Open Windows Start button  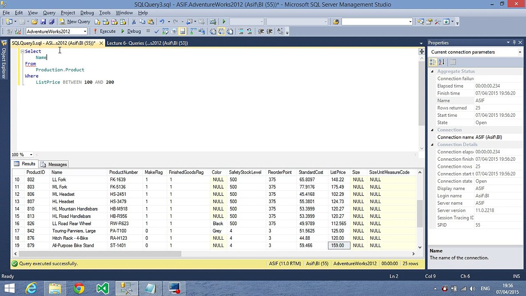(9, 288)
